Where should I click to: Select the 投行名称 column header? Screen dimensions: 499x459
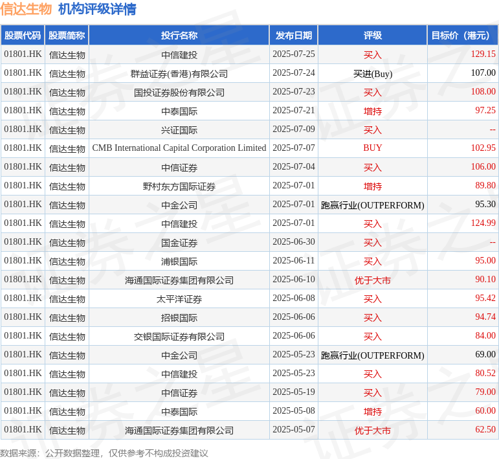tap(179, 36)
